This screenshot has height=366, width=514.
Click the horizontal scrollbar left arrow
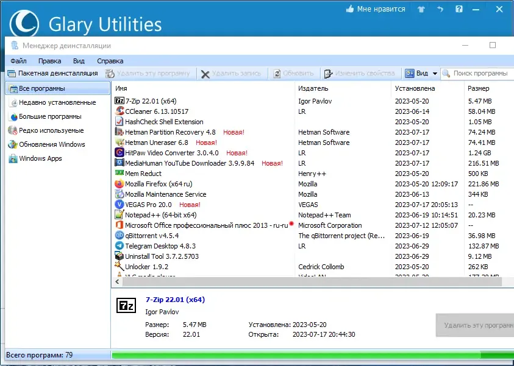coord(117,281)
